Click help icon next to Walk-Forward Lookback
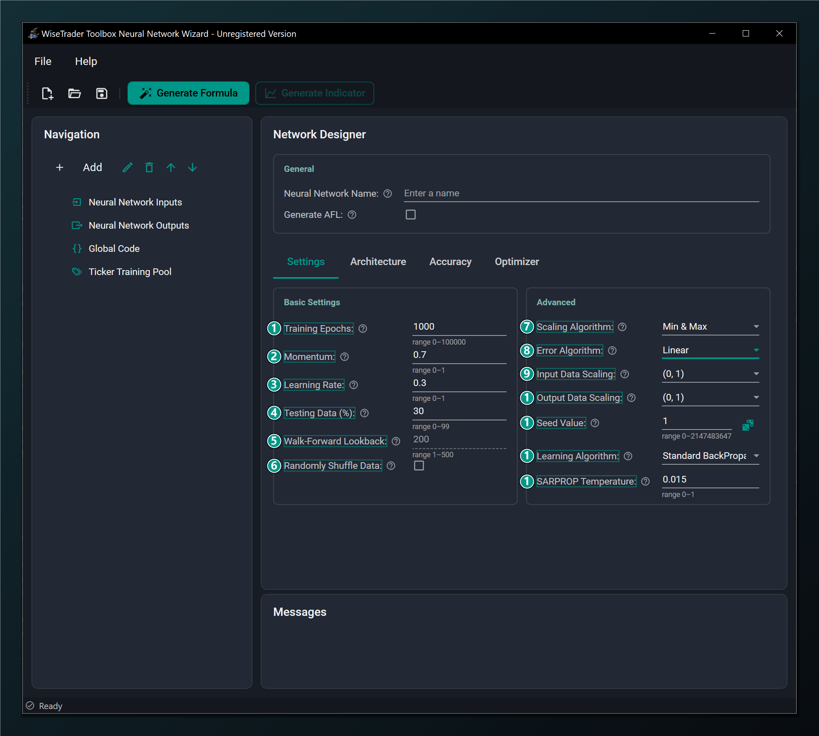This screenshot has height=736, width=819. tap(396, 441)
